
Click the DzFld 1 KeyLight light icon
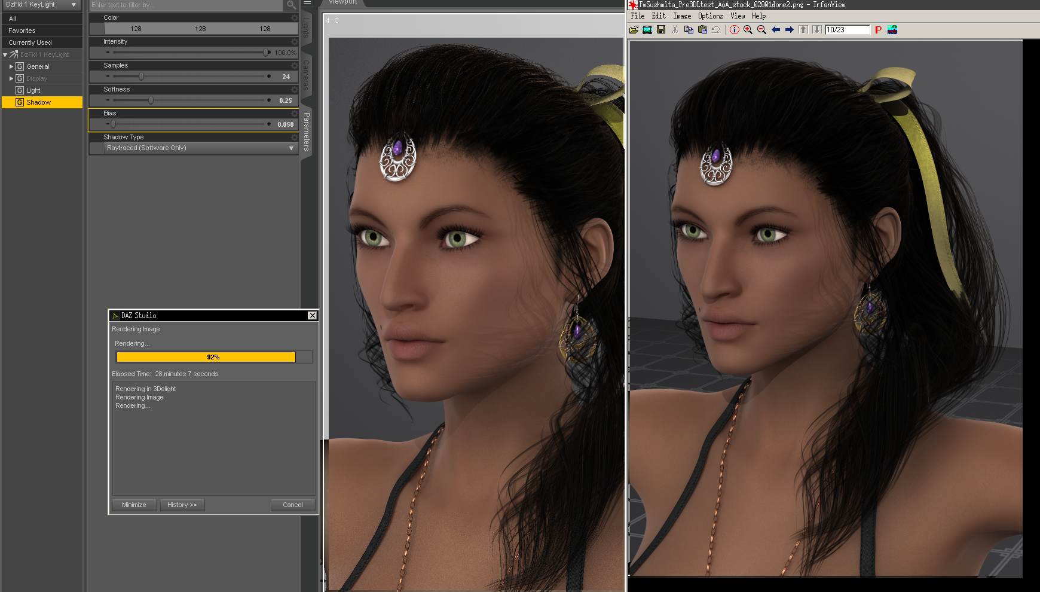pyautogui.click(x=14, y=54)
